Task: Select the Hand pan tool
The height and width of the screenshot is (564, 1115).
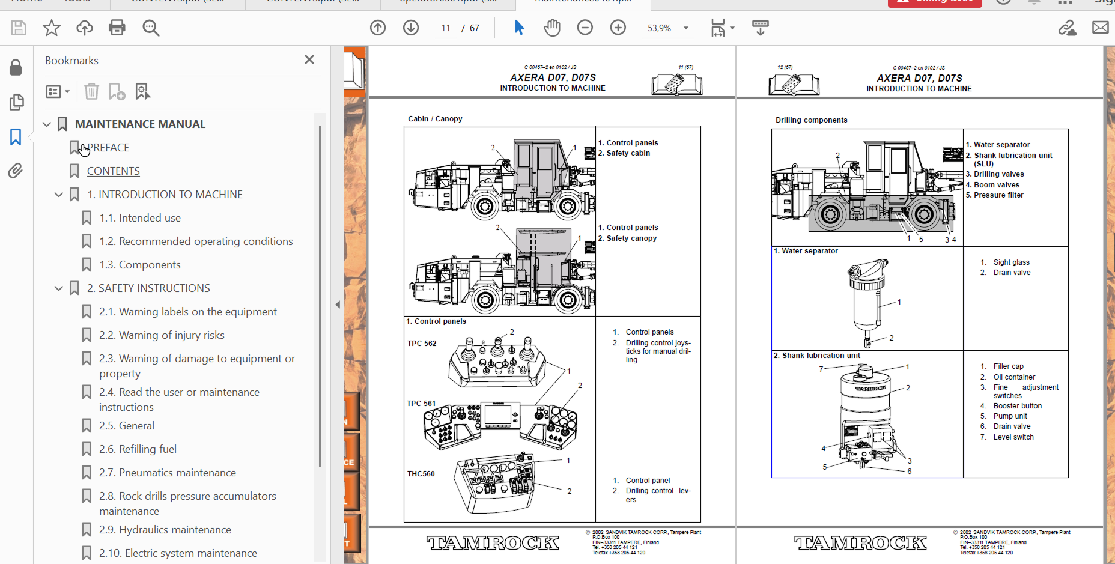Action: click(x=551, y=28)
